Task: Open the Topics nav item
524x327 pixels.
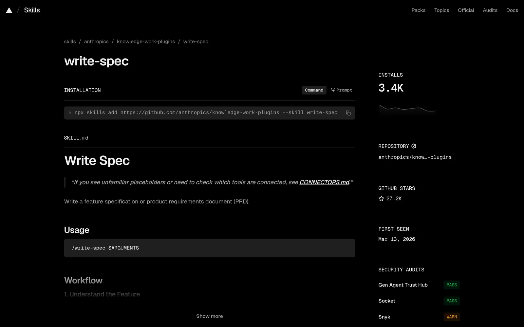Action: click(x=441, y=10)
